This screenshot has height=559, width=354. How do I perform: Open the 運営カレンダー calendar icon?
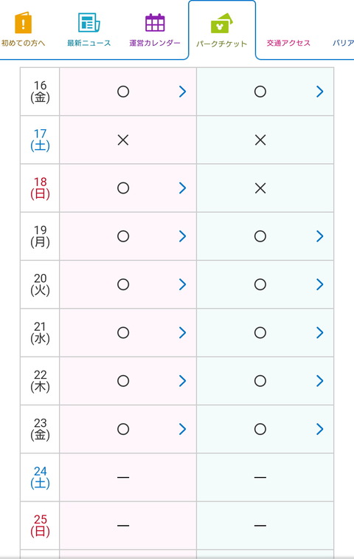[155, 22]
